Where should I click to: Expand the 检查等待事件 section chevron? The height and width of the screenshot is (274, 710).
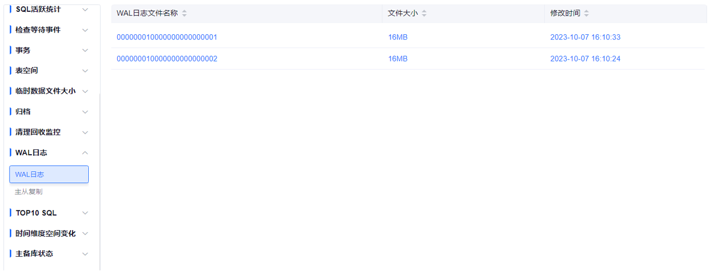click(x=85, y=30)
